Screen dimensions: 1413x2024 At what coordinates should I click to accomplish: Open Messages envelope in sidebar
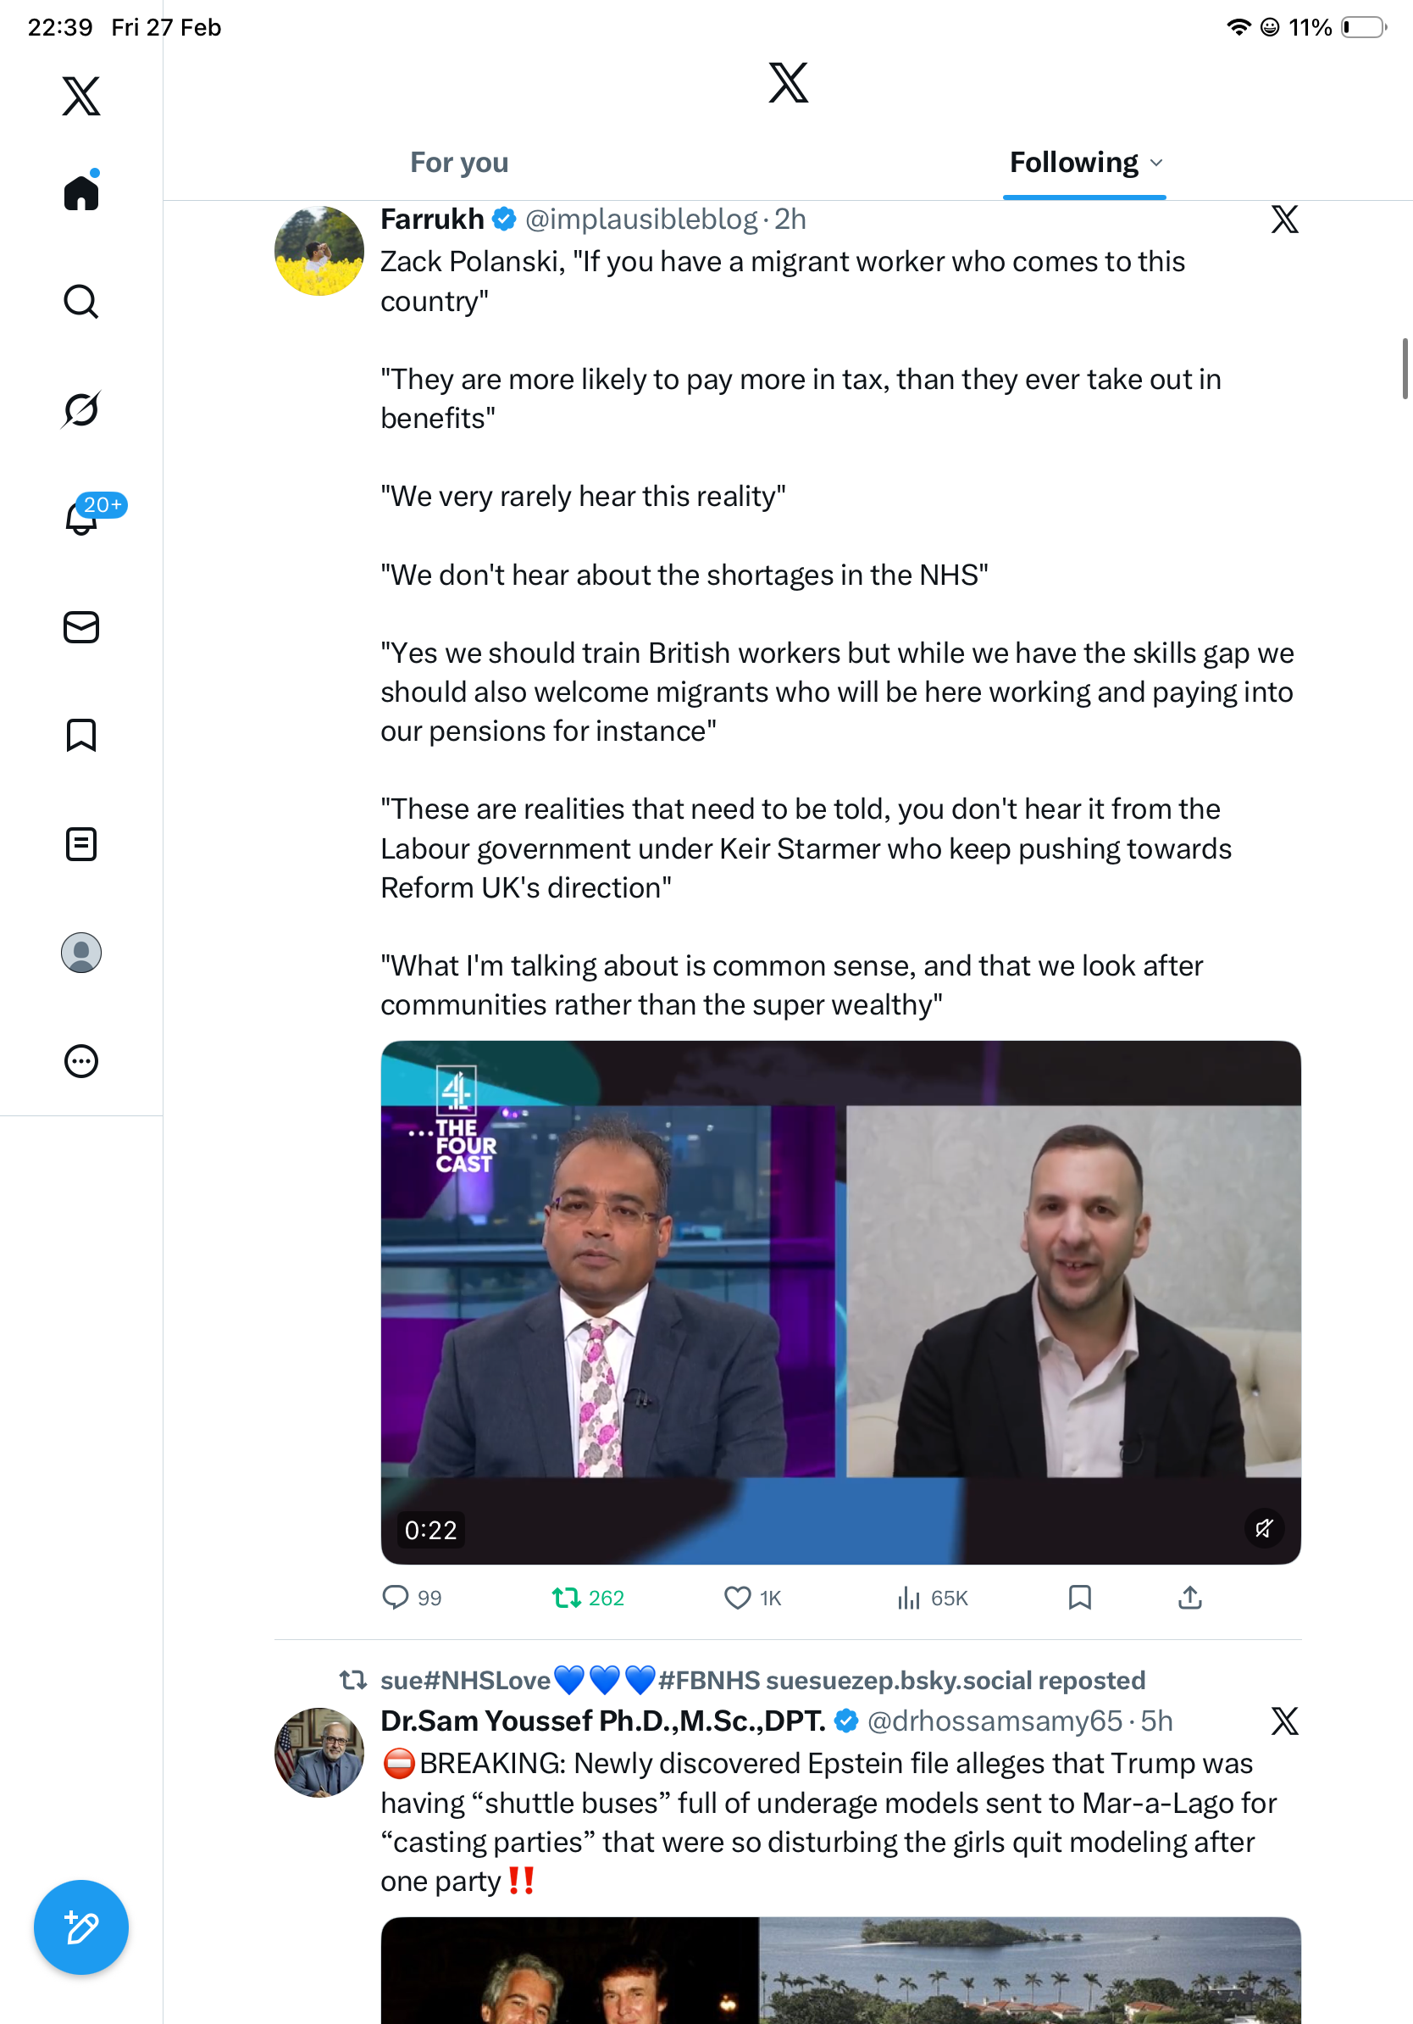pyautogui.click(x=81, y=626)
